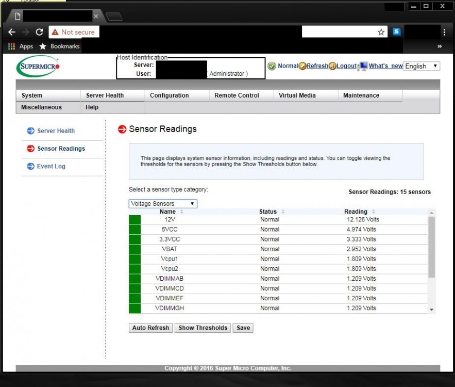Click the orange icon beside Logout
455x387 pixels.
click(332, 66)
